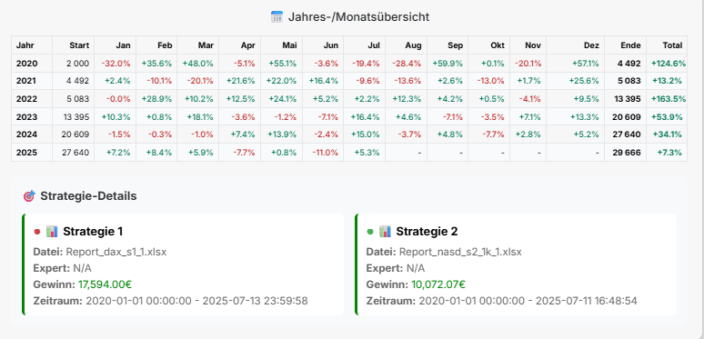This screenshot has width=704, height=339.
Task: Select the Jahr column header
Action: point(25,45)
